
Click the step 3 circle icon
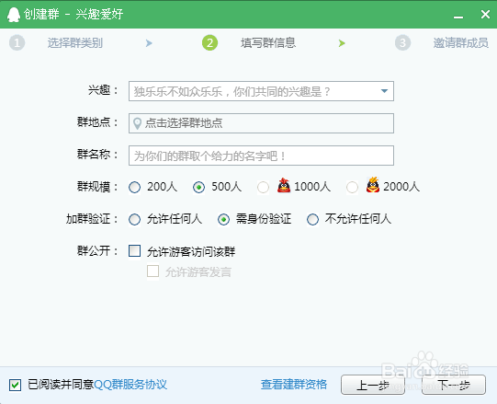403,43
